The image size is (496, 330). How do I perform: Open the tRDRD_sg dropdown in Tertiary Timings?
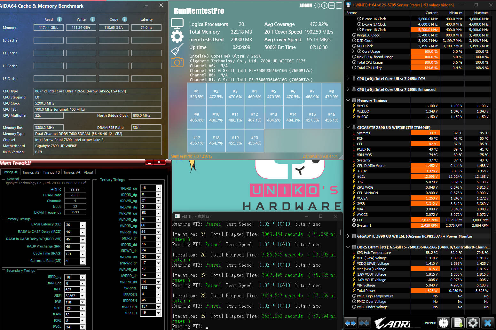point(158,188)
